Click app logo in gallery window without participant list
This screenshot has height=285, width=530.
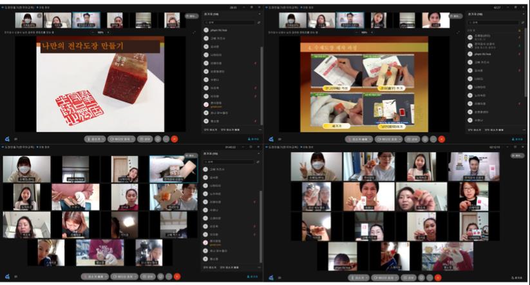coord(271,277)
